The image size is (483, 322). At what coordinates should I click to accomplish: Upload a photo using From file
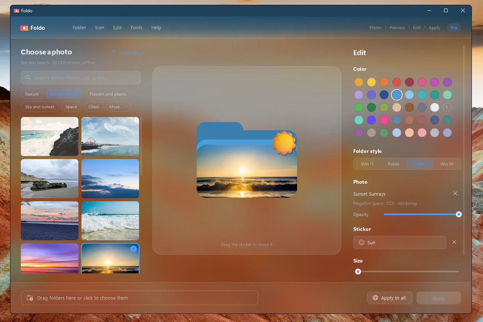pyautogui.click(x=125, y=52)
